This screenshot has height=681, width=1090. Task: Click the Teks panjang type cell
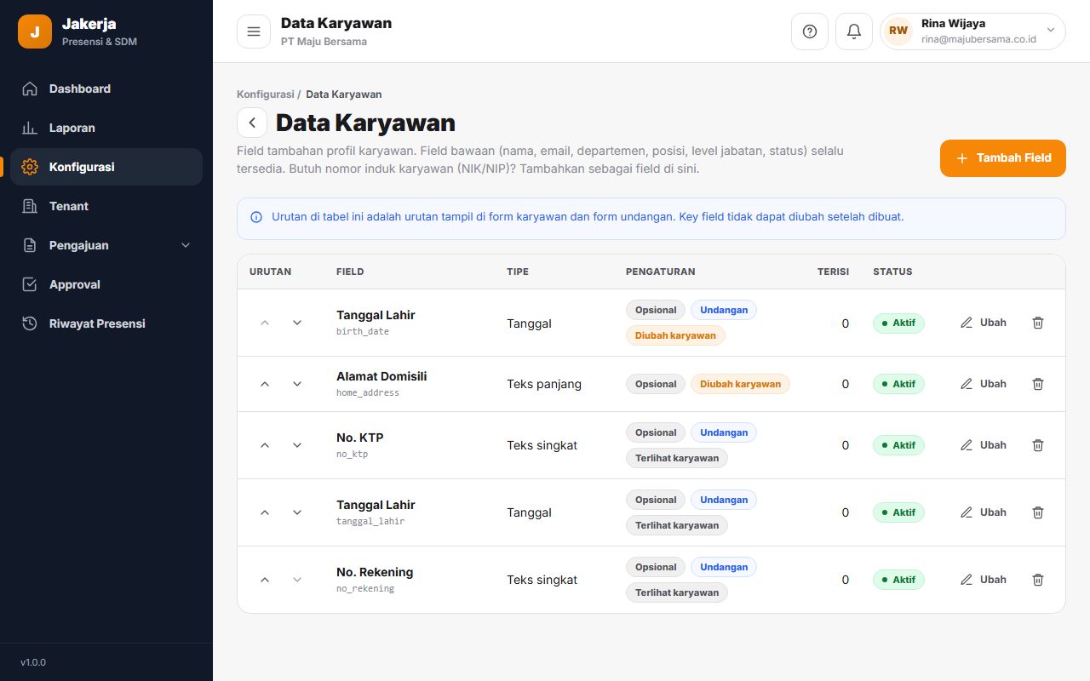544,384
